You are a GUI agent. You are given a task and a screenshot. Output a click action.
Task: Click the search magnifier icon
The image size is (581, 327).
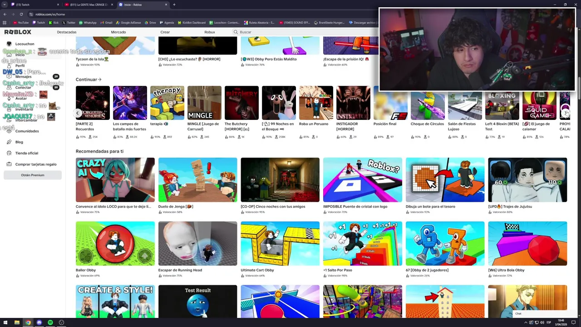pyautogui.click(x=236, y=32)
